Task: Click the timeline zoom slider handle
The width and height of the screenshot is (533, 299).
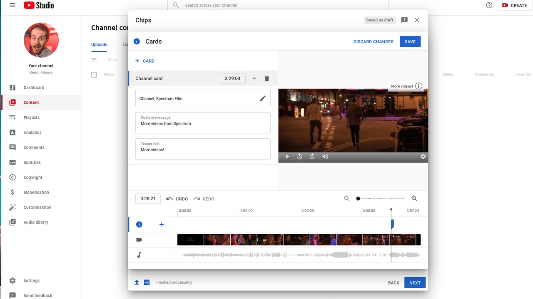Action: [358, 199]
